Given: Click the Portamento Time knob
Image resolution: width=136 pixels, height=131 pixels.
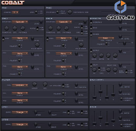Looking at the screenshot, I should [x=69, y=12].
